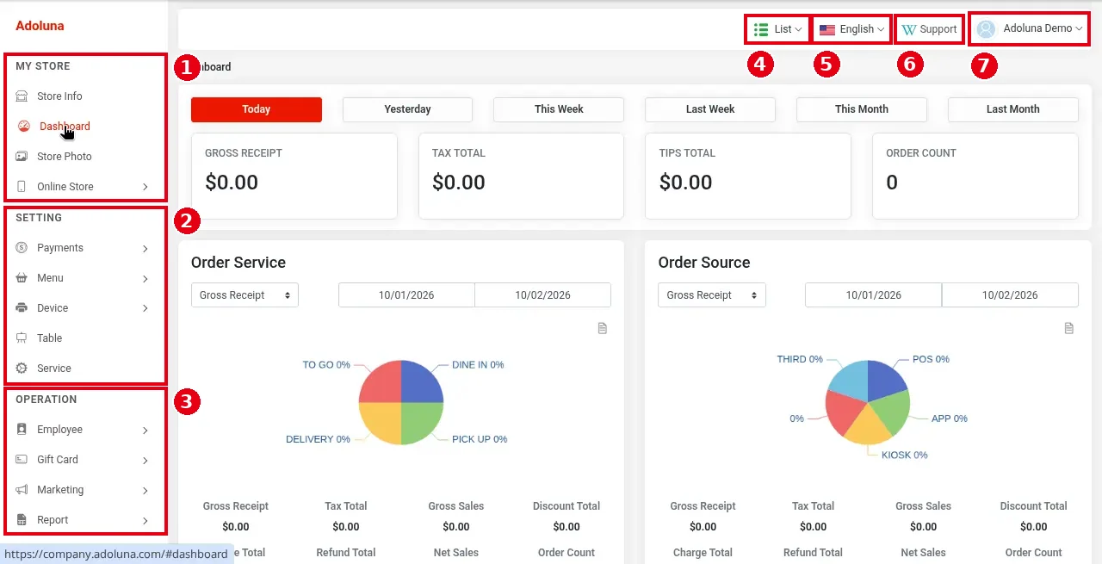This screenshot has height=564, width=1102.
Task: Click the Table icon in sidebar
Action: tap(22, 338)
